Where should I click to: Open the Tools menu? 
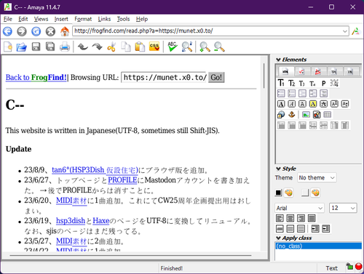tap(123, 19)
